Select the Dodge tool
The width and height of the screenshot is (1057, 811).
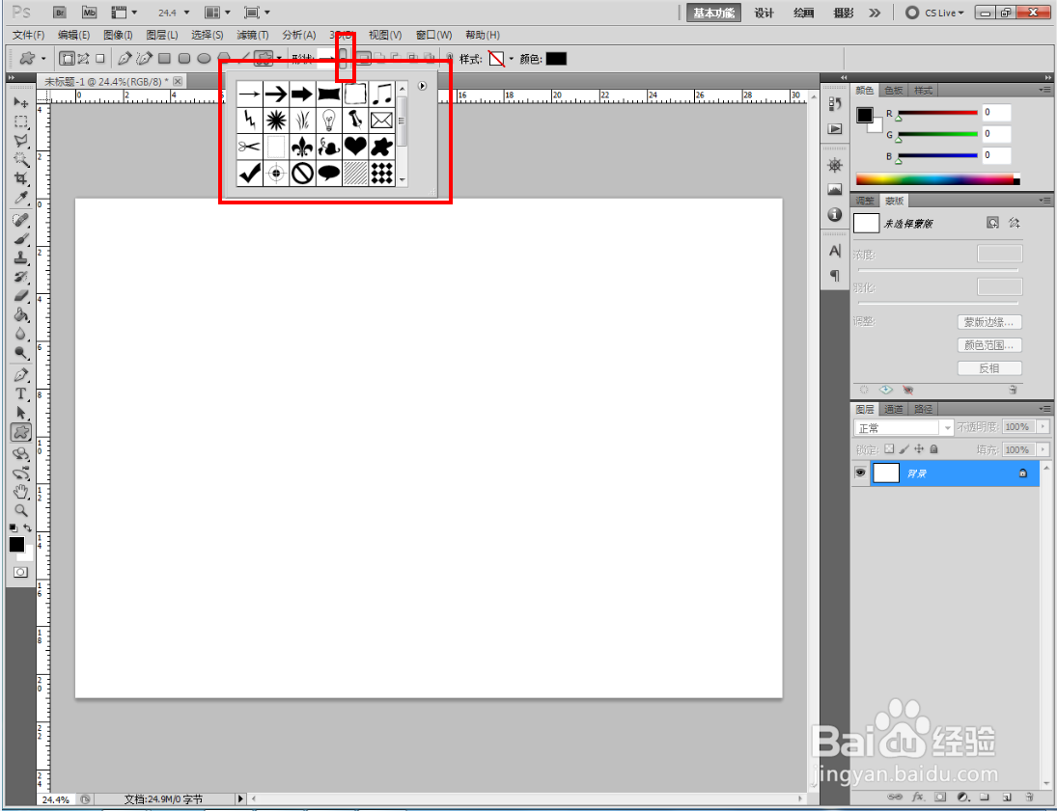point(21,352)
